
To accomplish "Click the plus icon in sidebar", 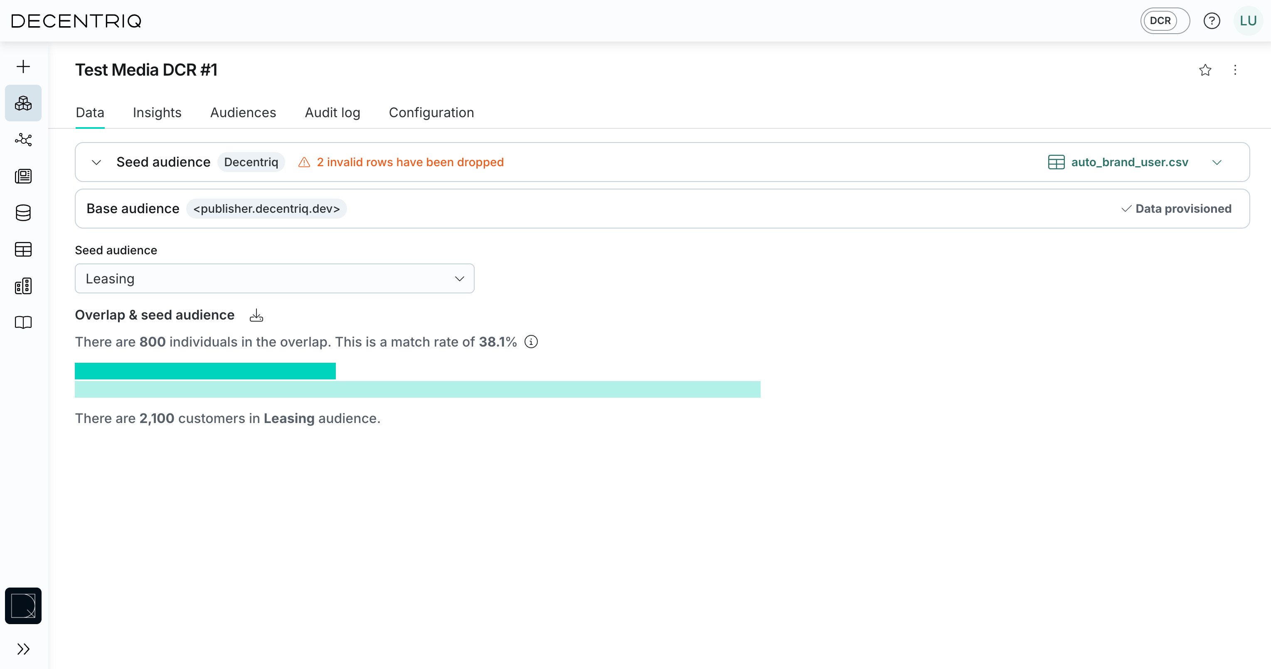I will (x=23, y=66).
